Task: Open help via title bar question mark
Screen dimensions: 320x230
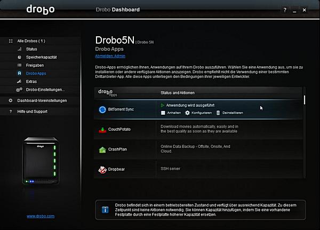Action: click(x=285, y=10)
